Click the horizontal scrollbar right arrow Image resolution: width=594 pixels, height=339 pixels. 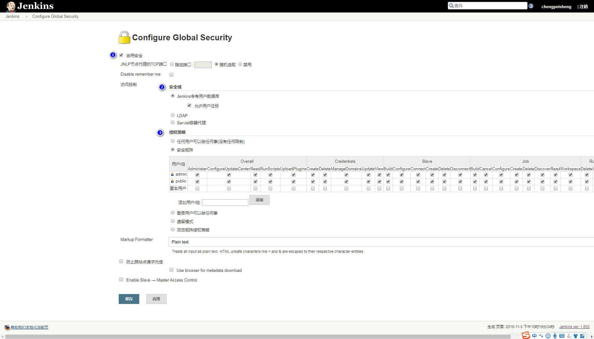(592, 337)
